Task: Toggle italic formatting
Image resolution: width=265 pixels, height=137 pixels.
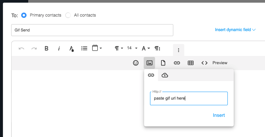Action: click(x=59, y=48)
